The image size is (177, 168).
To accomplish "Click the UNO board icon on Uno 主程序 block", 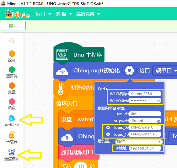I will pyautogui.click(x=62, y=55).
